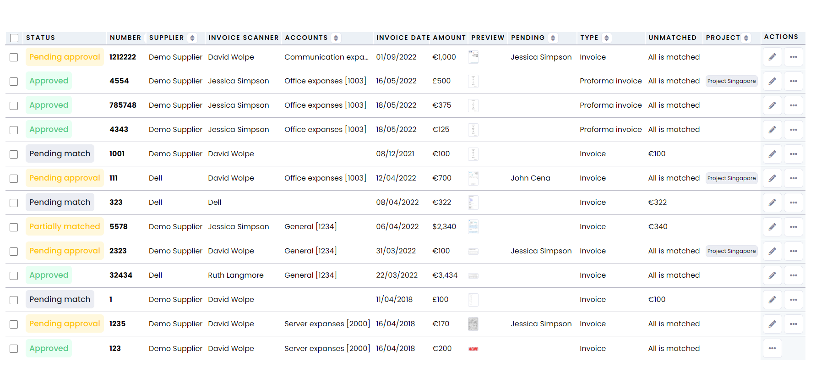Sort the table by Supplier column
This screenshot has width=816, height=373.
[192, 38]
